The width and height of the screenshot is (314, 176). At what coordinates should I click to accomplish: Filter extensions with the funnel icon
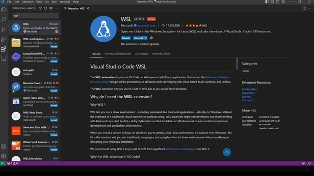(x=40, y=8)
